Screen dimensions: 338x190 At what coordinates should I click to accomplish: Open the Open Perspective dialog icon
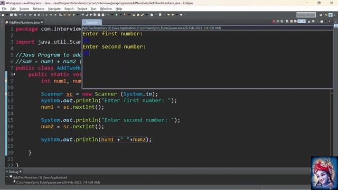coord(321,15)
